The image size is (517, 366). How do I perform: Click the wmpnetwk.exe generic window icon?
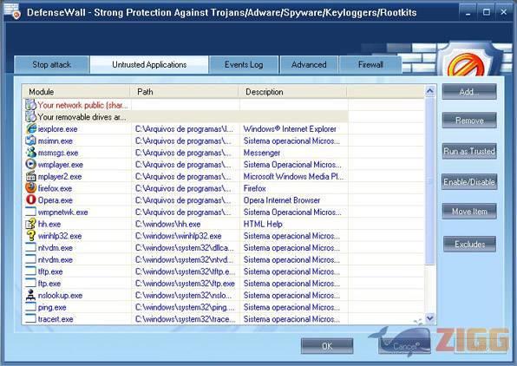pos(30,212)
